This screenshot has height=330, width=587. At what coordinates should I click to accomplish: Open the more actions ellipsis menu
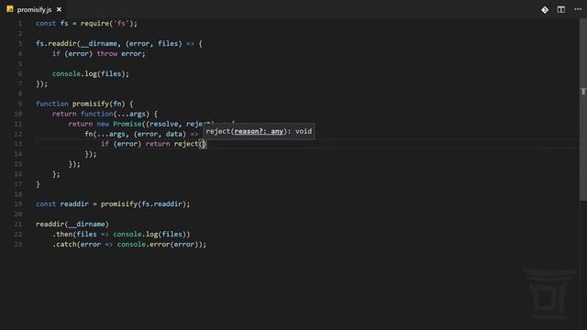[x=578, y=9]
